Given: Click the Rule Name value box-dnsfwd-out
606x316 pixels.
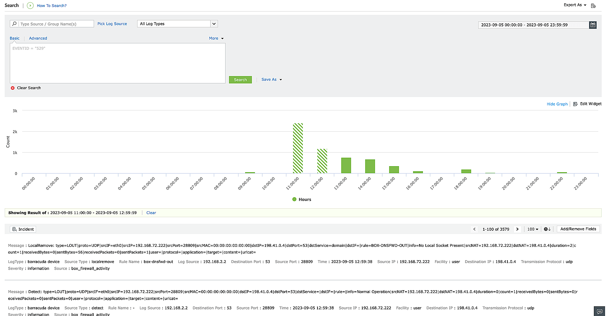Looking at the screenshot, I should coord(158,262).
